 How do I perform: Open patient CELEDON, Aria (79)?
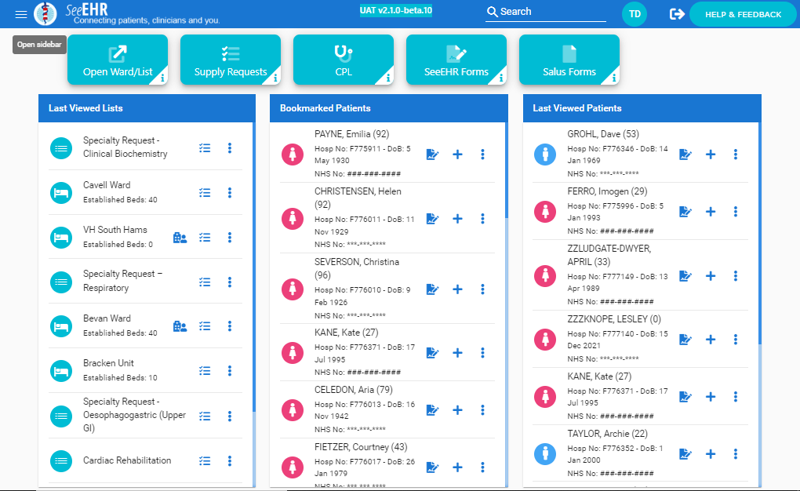pos(354,390)
